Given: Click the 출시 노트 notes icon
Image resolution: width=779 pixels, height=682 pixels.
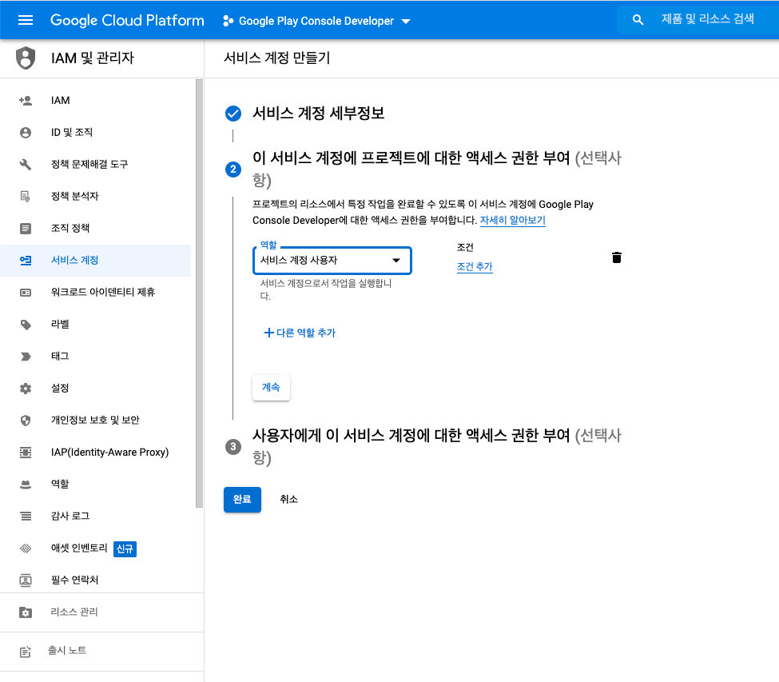Looking at the screenshot, I should coord(26,652).
